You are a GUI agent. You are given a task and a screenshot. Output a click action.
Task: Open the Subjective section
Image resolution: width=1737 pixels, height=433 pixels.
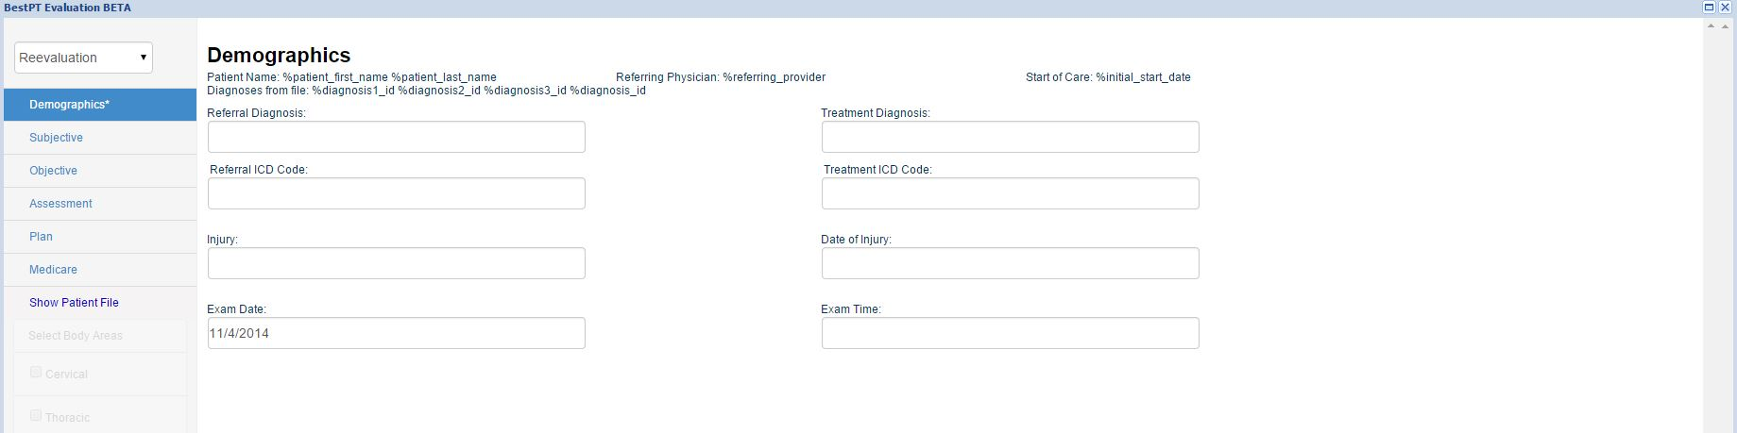56,138
